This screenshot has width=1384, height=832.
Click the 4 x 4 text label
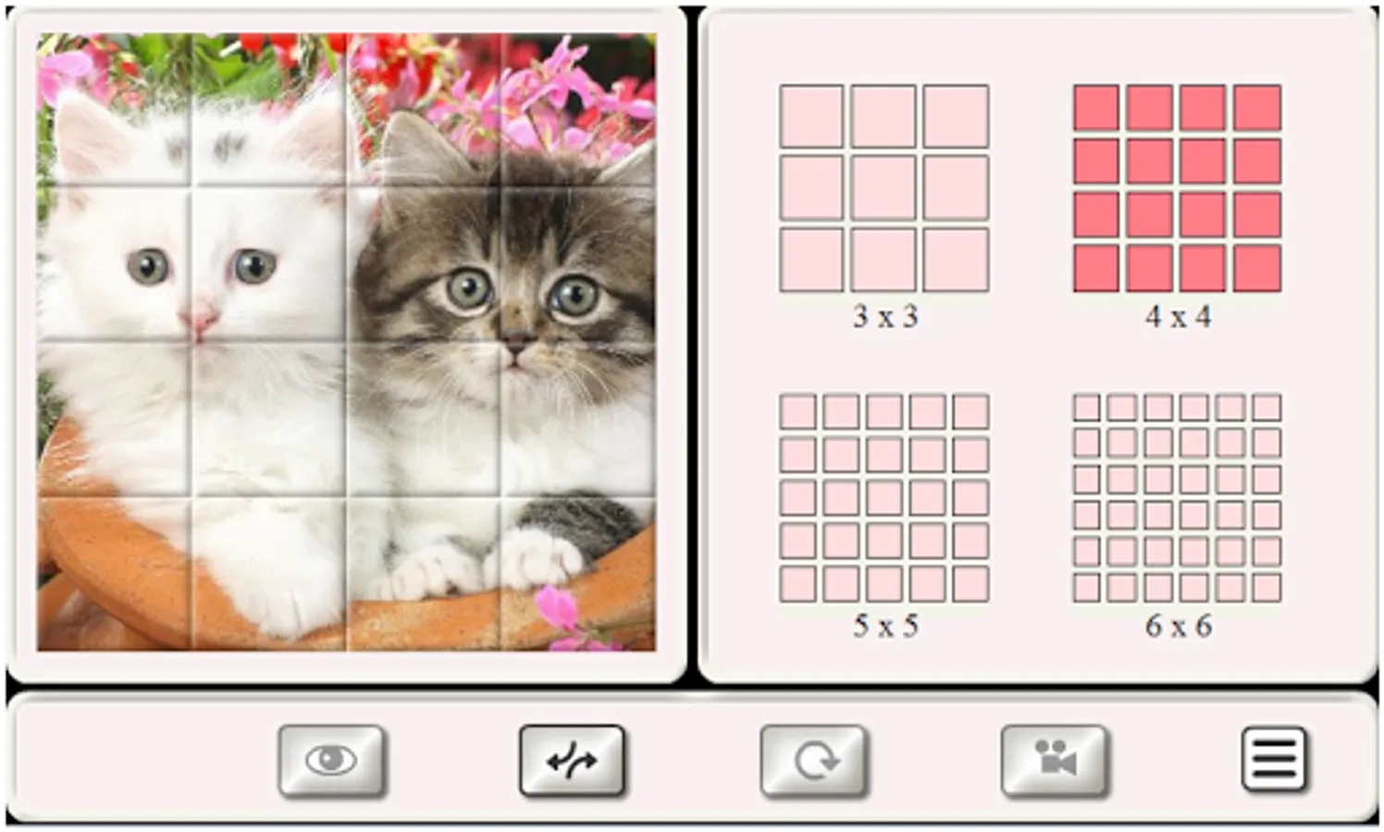1179,317
